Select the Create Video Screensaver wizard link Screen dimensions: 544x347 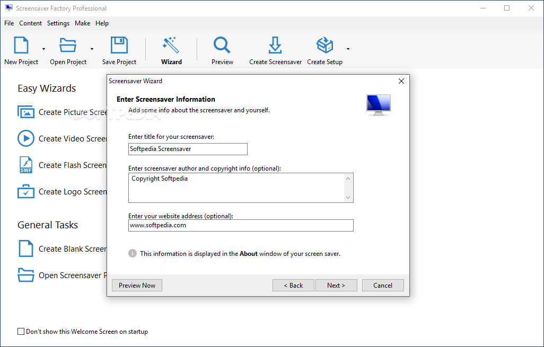pyautogui.click(x=73, y=139)
